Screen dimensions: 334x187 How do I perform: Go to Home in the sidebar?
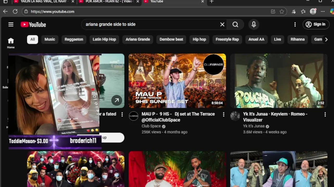point(11,43)
